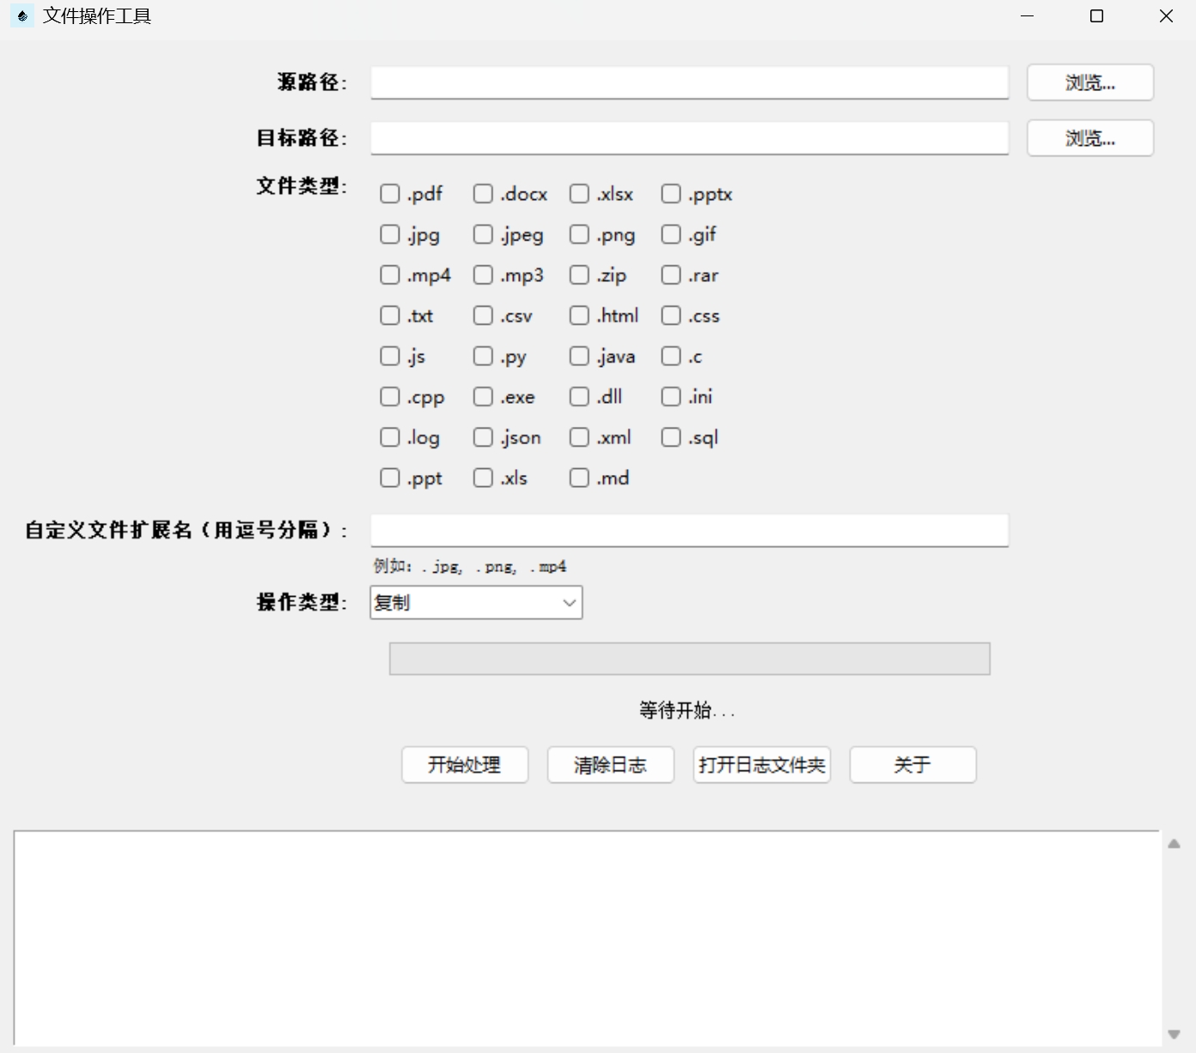Check the .js file type
The width and height of the screenshot is (1196, 1053).
click(x=390, y=356)
